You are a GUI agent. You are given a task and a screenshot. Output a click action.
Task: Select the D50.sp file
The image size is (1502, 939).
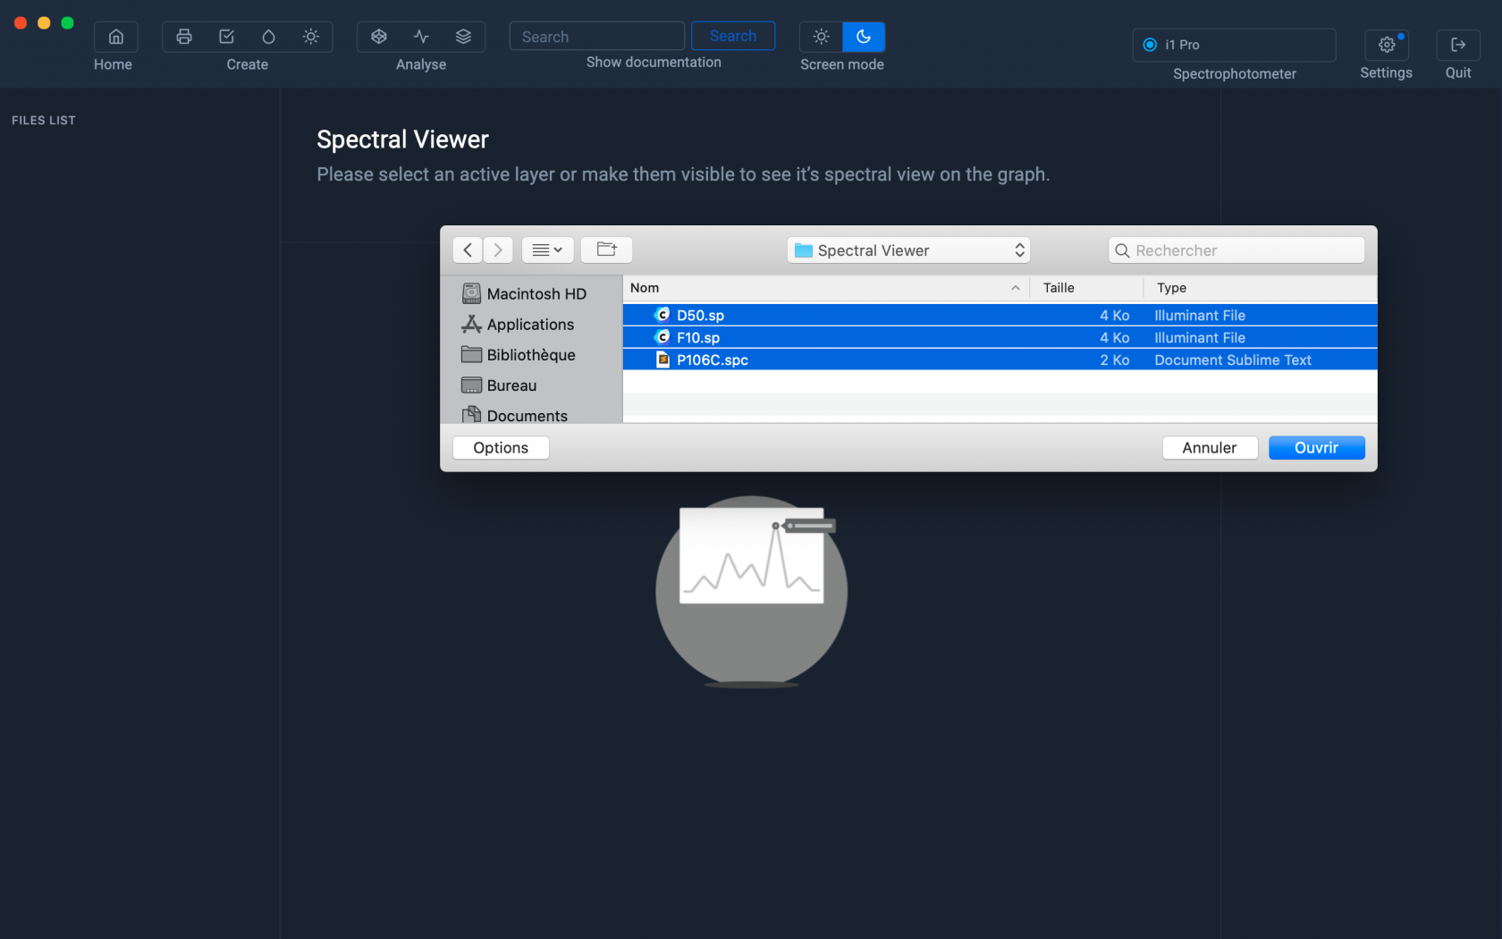tap(1000, 315)
